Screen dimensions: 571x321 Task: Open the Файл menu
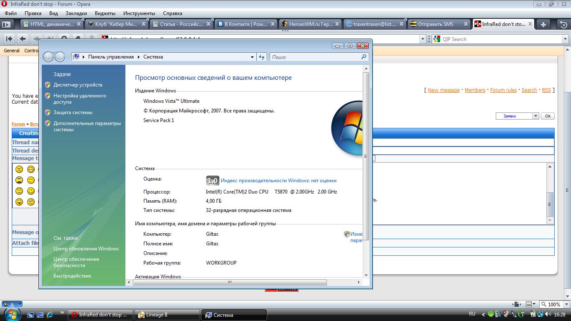click(x=11, y=13)
